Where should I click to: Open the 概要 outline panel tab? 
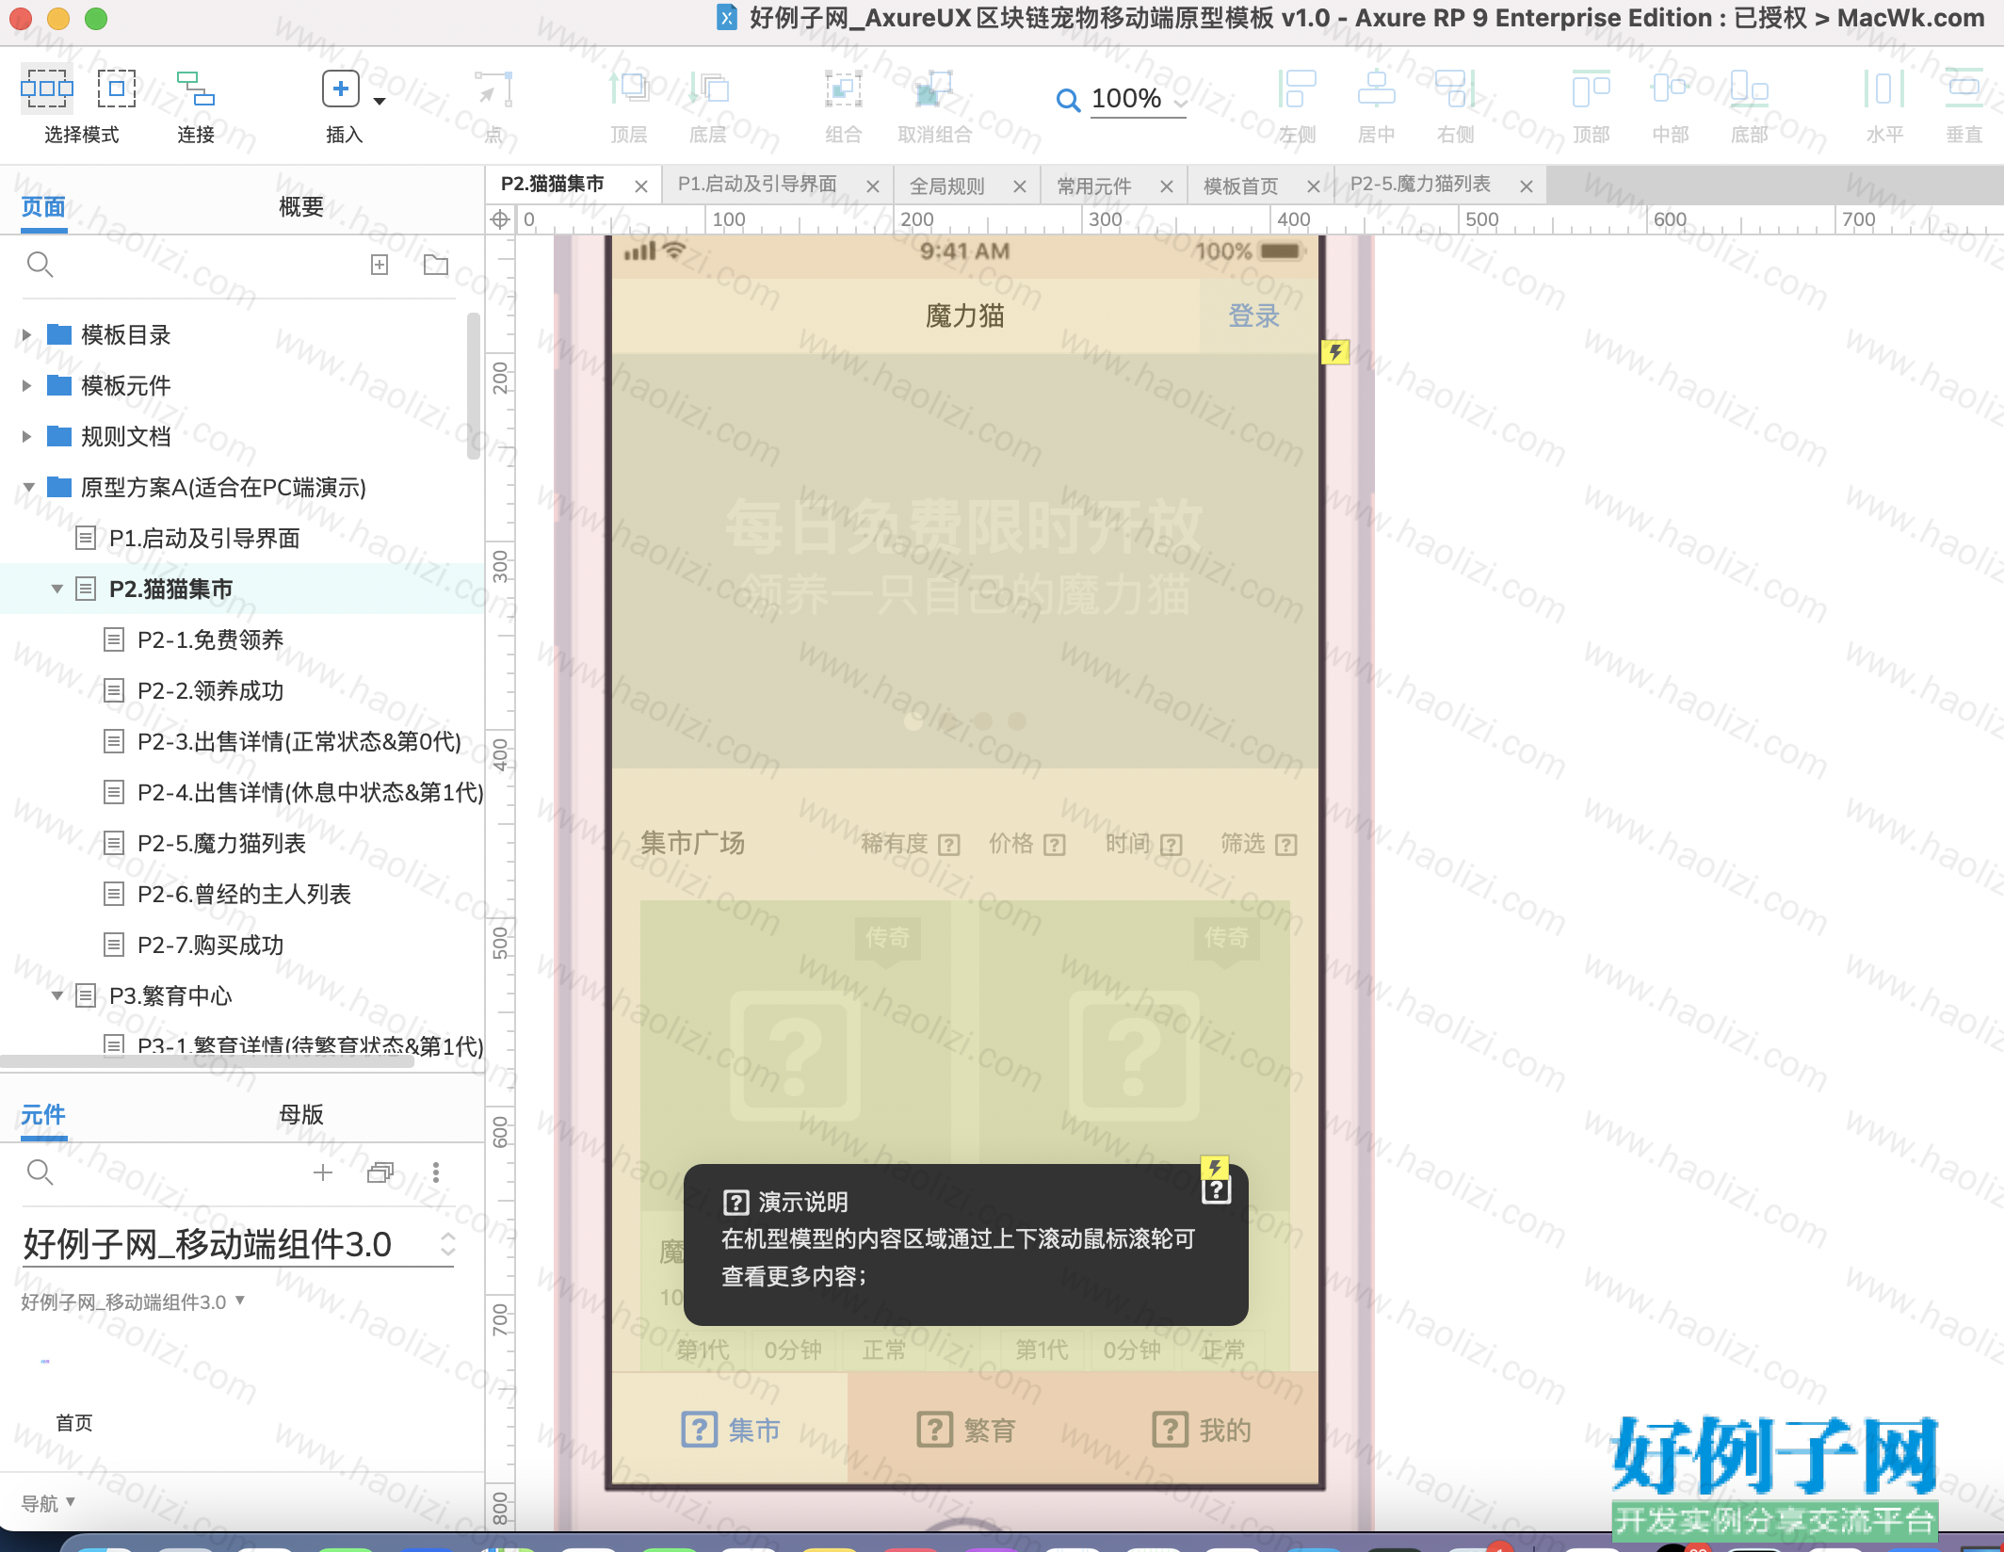coord(301,206)
